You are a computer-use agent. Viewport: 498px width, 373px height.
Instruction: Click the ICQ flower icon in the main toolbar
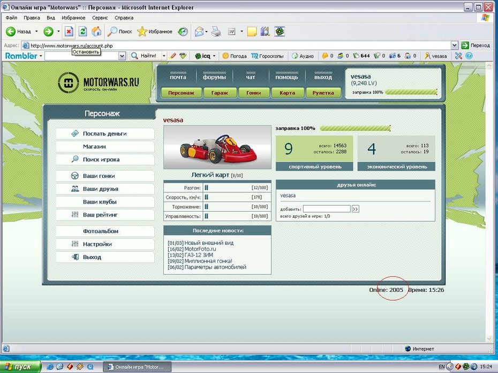[280, 32]
